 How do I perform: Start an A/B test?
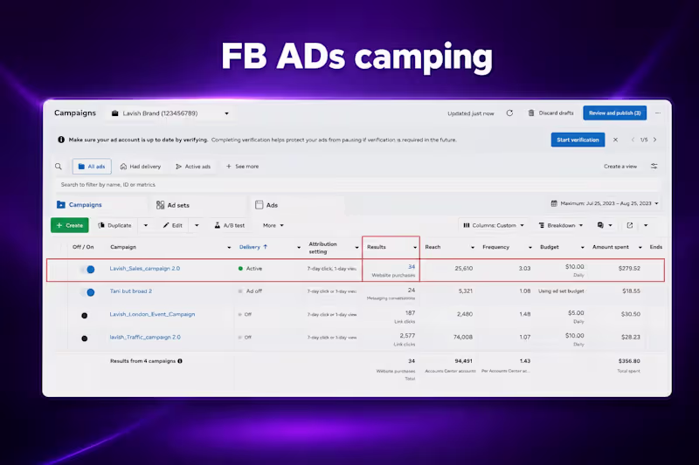pyautogui.click(x=229, y=225)
